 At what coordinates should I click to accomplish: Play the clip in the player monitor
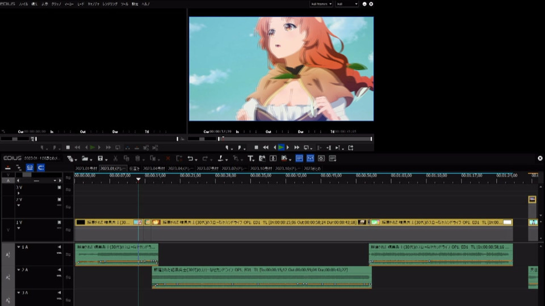pyautogui.click(x=93, y=148)
